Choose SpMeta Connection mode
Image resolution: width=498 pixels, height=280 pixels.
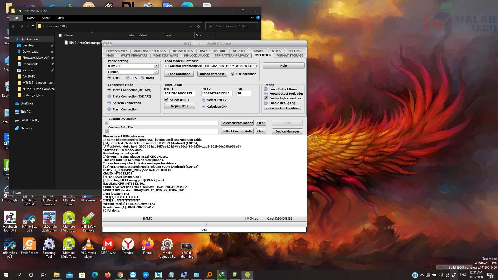(x=109, y=103)
